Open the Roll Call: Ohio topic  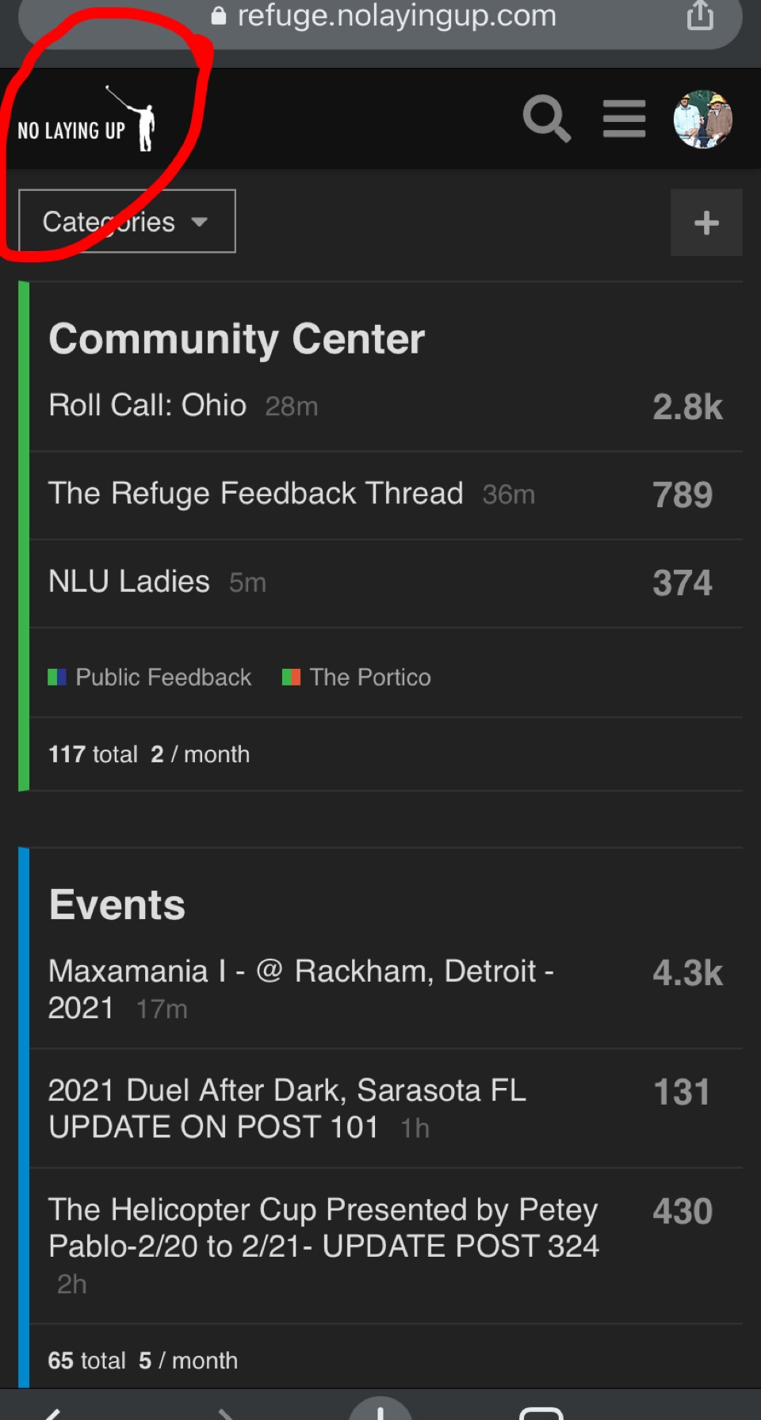point(147,406)
